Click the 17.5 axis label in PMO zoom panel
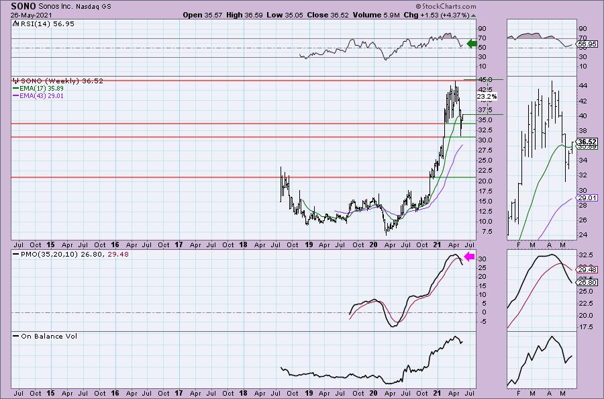The width and height of the screenshot is (604, 399). (x=585, y=326)
